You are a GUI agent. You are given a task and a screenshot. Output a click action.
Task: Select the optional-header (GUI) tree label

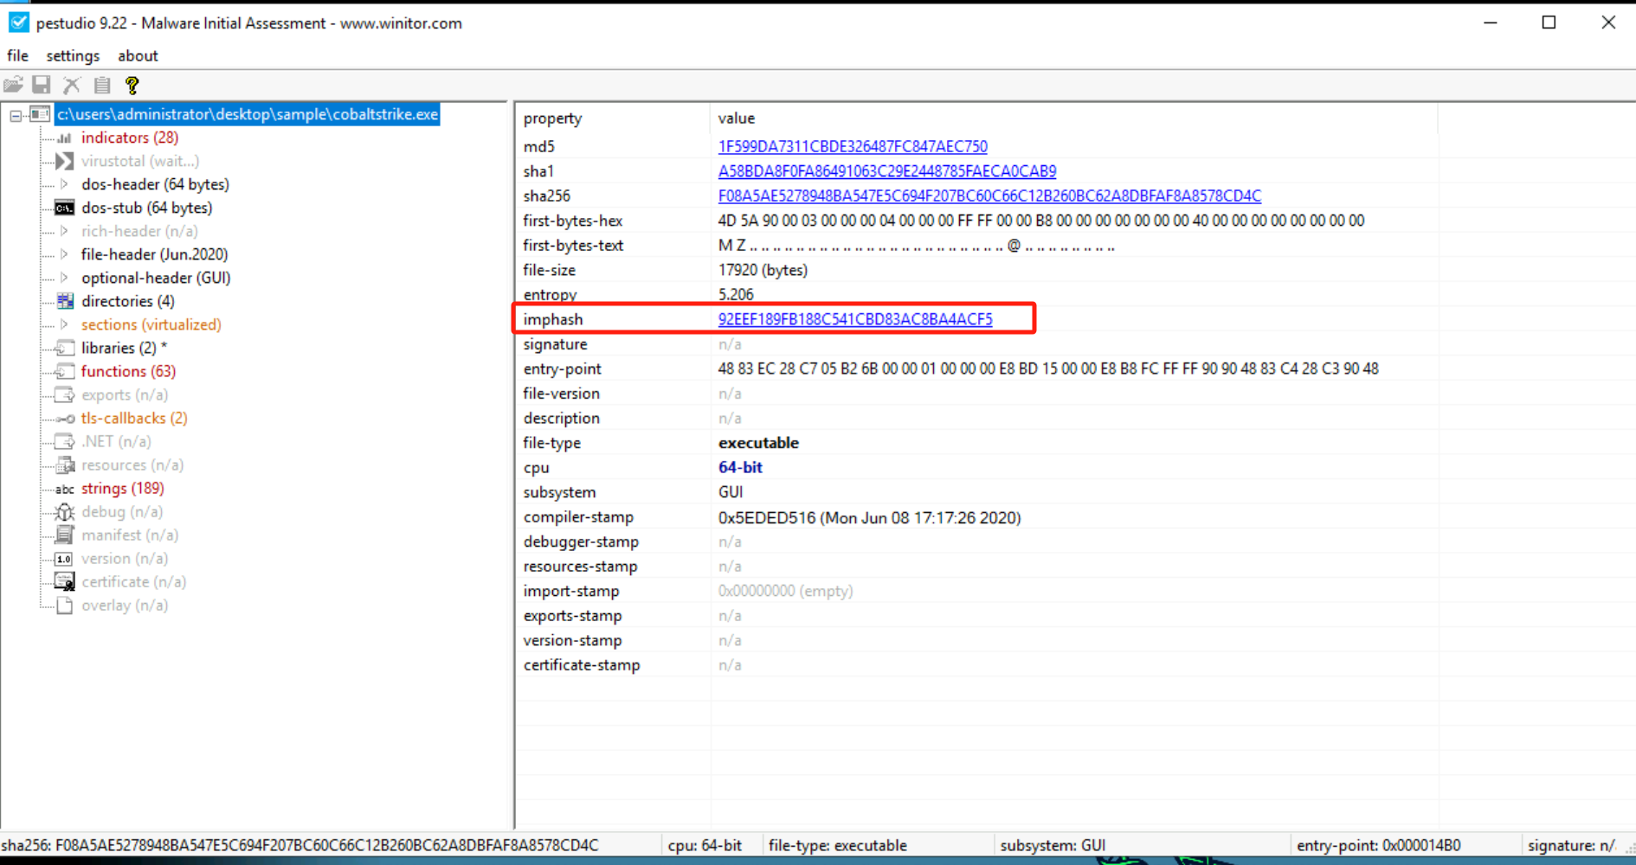point(156,278)
